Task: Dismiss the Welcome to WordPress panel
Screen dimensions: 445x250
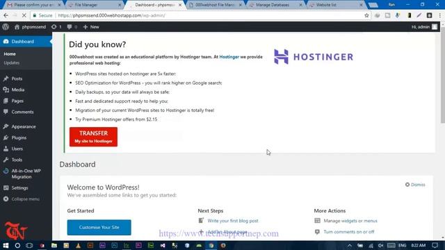Action: coord(415,185)
